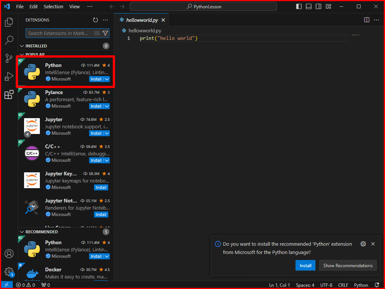Viewport: 385px width, 289px height.
Task: Open the Search view in activity bar
Action: (x=9, y=40)
